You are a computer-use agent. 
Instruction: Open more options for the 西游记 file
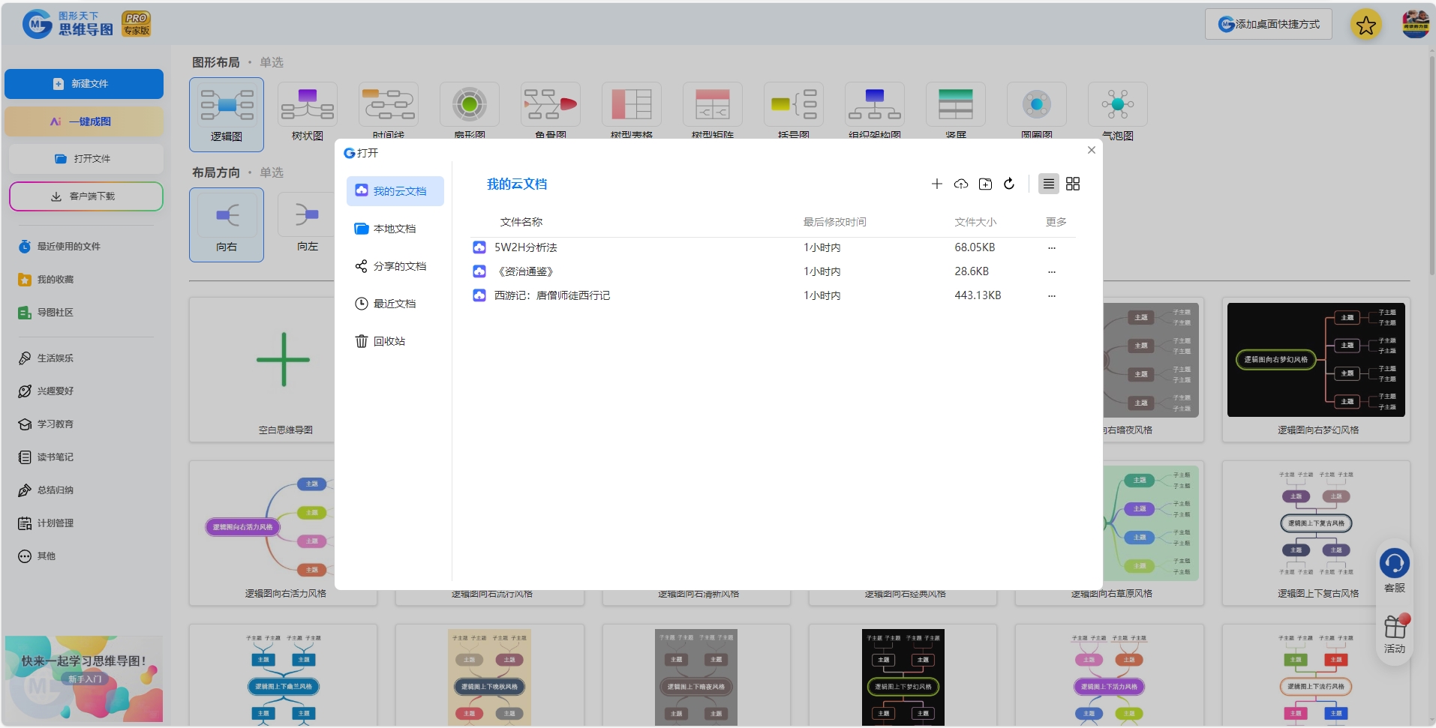point(1052,295)
